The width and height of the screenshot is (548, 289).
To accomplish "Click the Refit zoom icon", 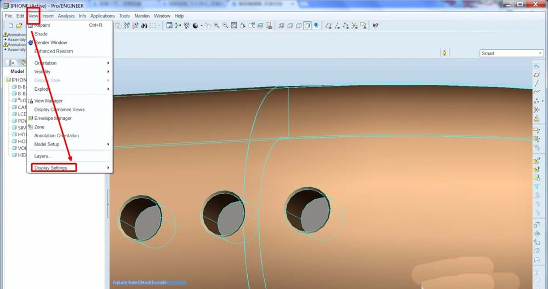I will pyautogui.click(x=234, y=26).
